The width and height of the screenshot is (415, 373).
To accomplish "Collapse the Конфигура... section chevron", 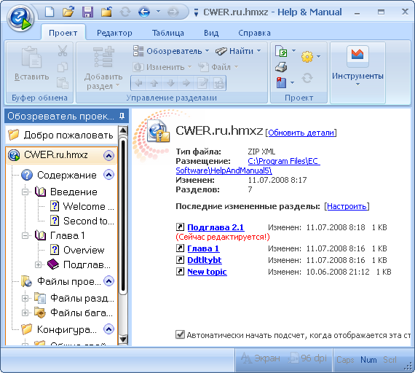I will click(108, 329).
